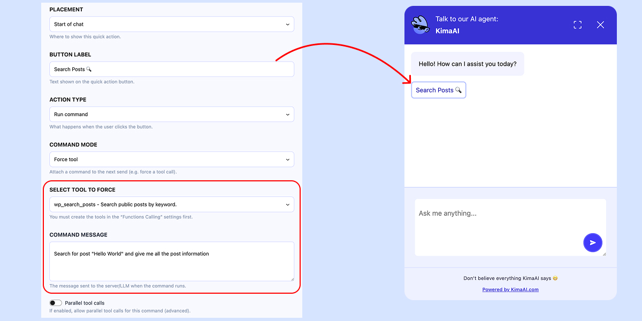Click the Don't believe everything KimaAI says disclaimer
Image resolution: width=642 pixels, height=321 pixels.
(510, 278)
